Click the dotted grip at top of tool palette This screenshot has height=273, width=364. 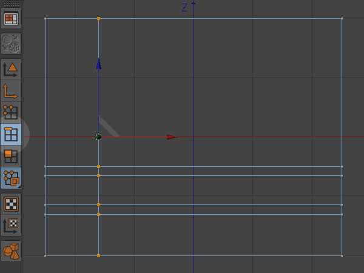pos(11,4)
